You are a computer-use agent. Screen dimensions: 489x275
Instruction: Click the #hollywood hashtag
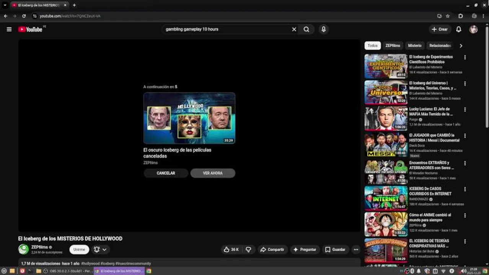click(x=90, y=264)
